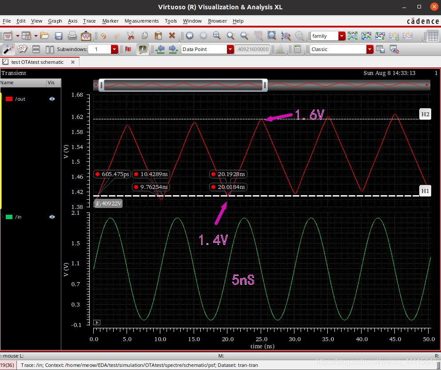
Task: Toggle the info balloon tooltip button
Action: coord(143,49)
